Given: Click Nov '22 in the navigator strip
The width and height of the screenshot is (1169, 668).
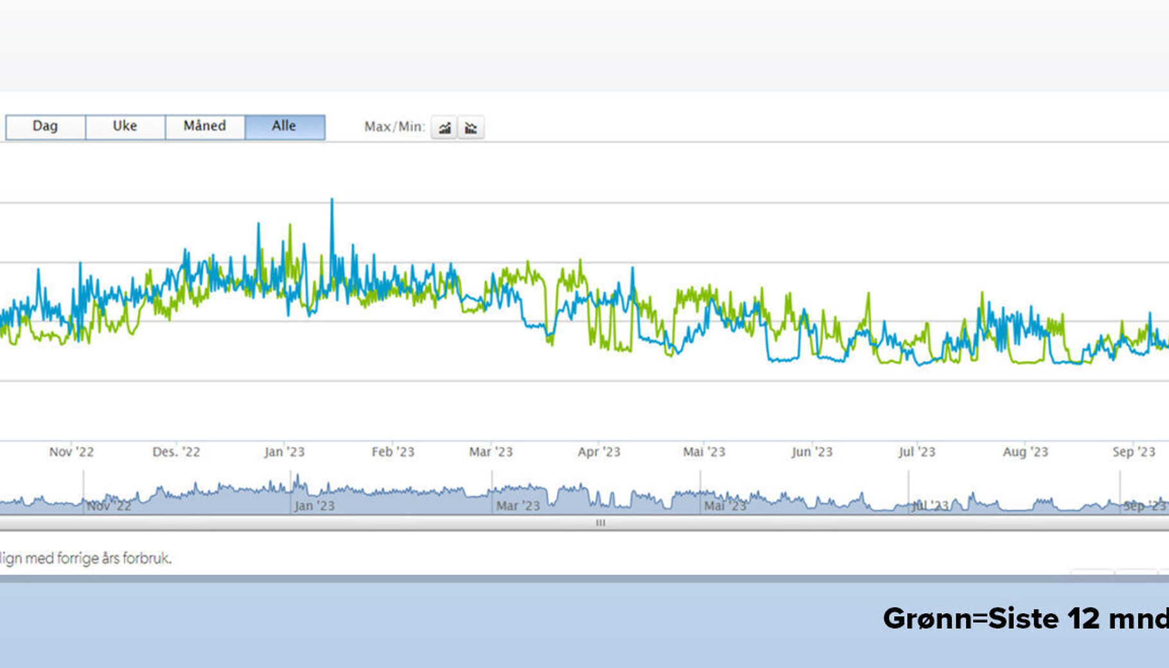Looking at the screenshot, I should point(109,505).
